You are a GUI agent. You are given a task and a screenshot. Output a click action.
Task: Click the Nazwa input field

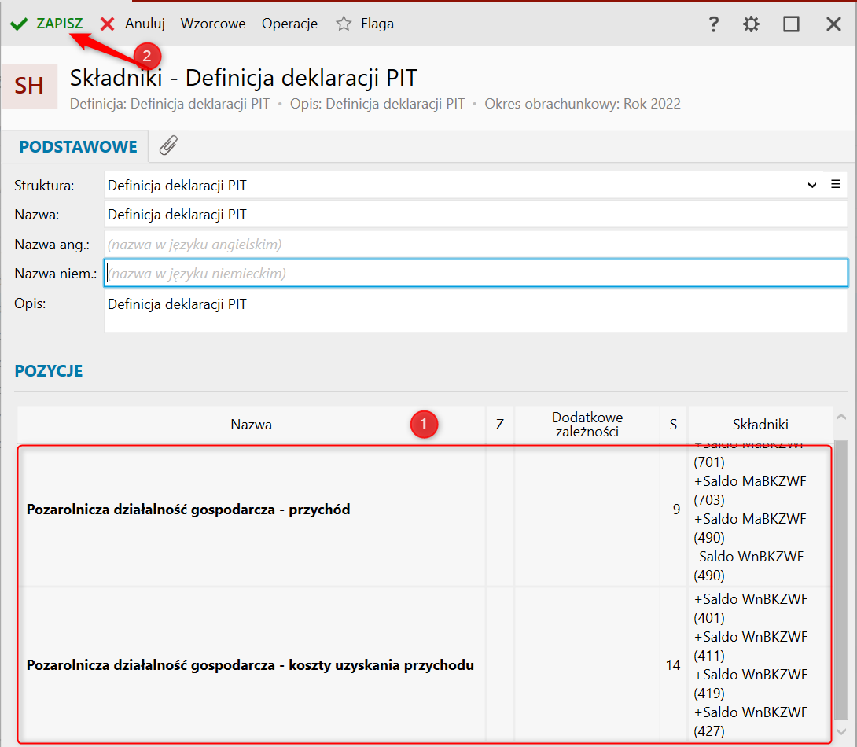476,215
